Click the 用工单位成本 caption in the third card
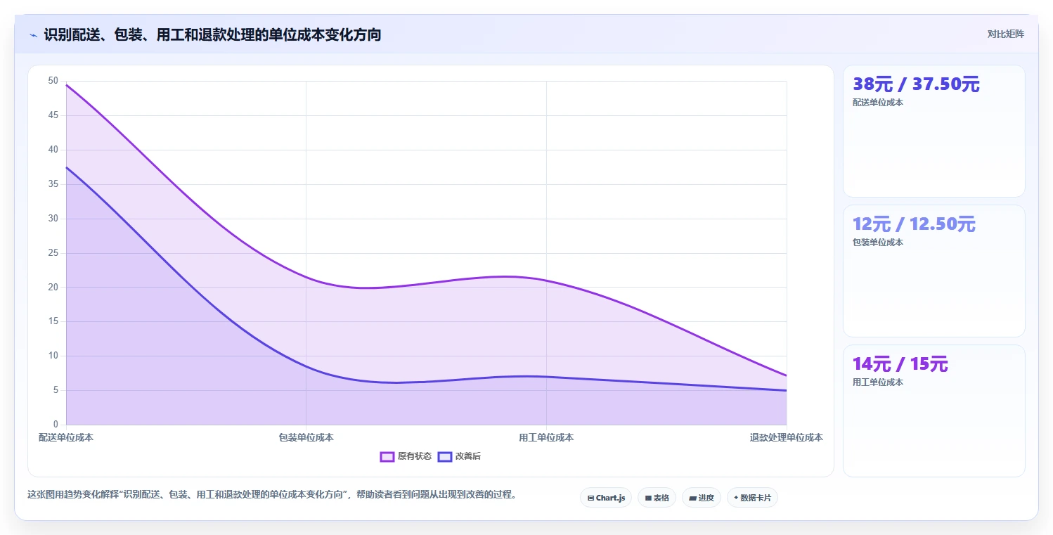The image size is (1053, 535). 878,382
